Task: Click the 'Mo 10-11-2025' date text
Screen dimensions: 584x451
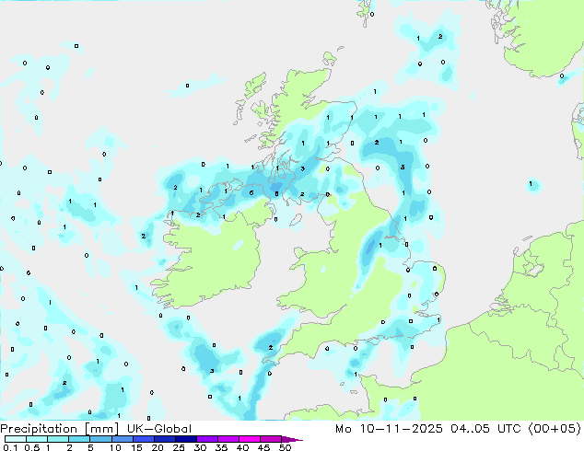Action: coord(389,429)
